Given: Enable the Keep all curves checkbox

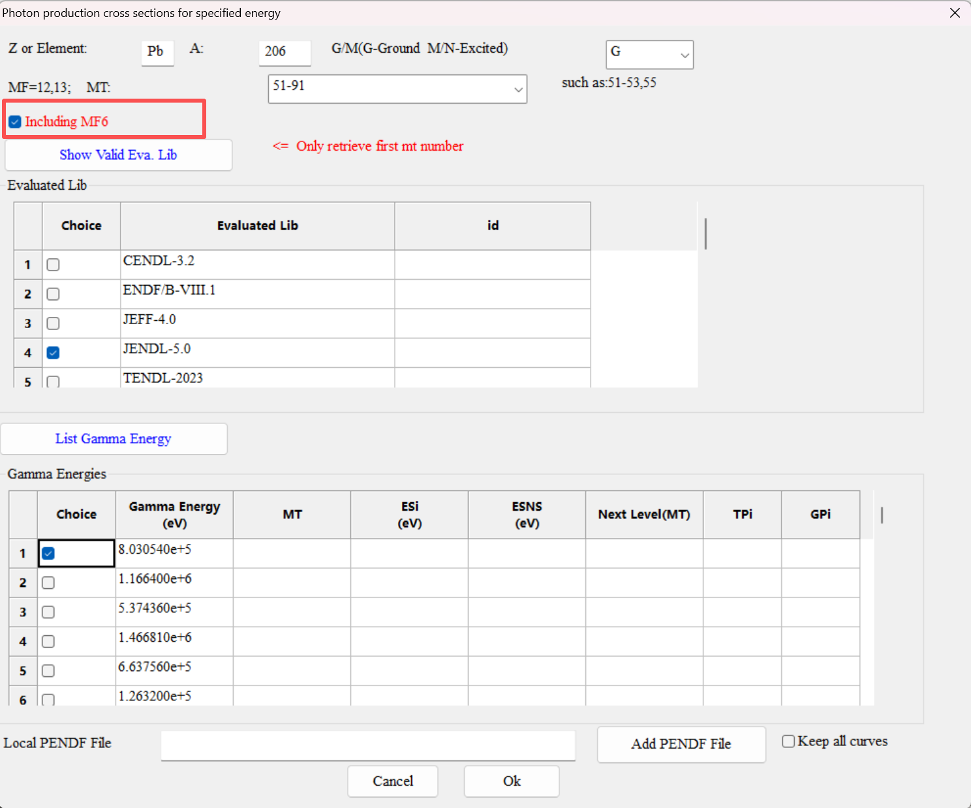Looking at the screenshot, I should pyautogui.click(x=788, y=741).
